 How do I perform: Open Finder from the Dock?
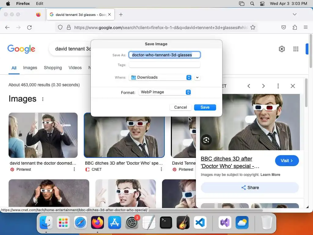pyautogui.click(x=46, y=222)
